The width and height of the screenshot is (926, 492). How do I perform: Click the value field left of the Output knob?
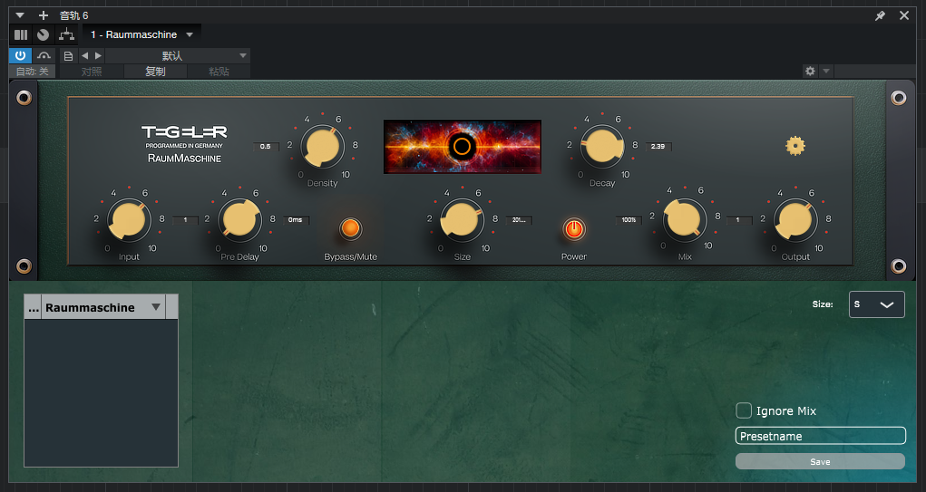pos(738,220)
